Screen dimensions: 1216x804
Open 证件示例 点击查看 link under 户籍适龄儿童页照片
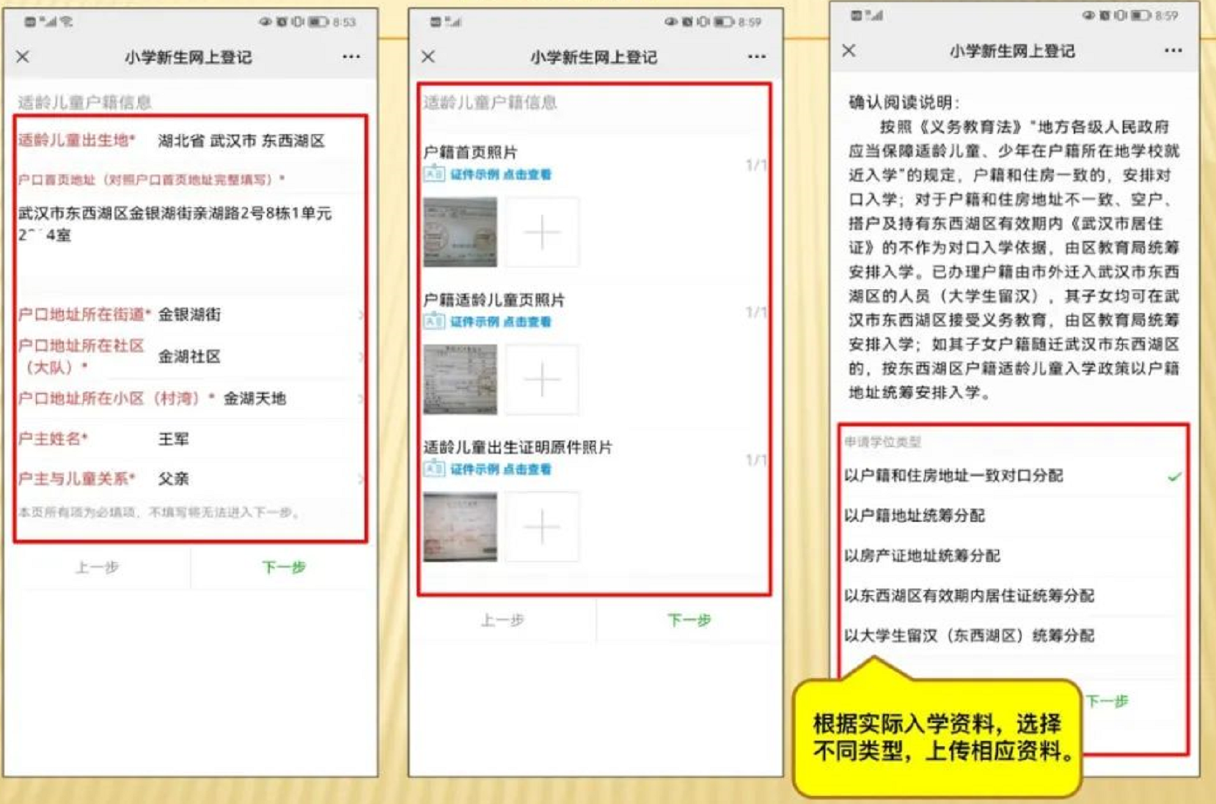tap(501, 321)
